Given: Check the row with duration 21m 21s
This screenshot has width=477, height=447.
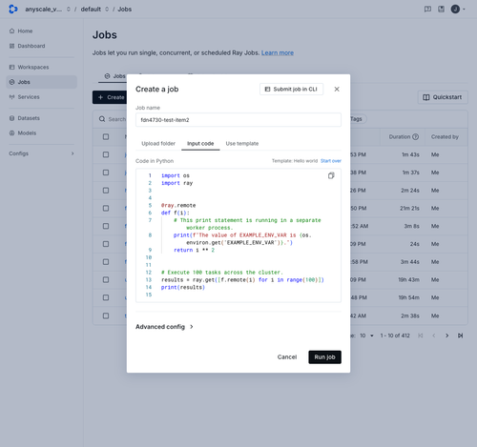Looking at the screenshot, I should tap(106, 208).
